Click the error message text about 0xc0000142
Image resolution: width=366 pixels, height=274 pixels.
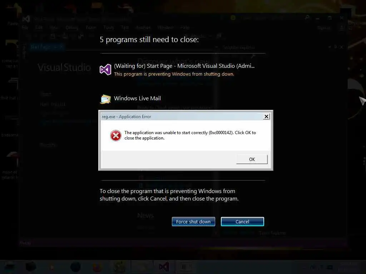tap(190, 135)
